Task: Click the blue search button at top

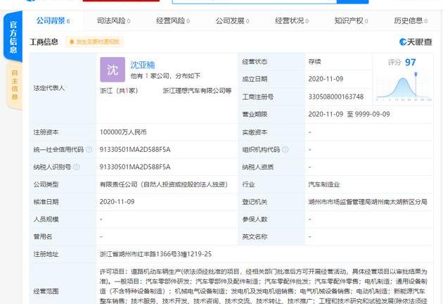Action: click(x=352, y=1)
